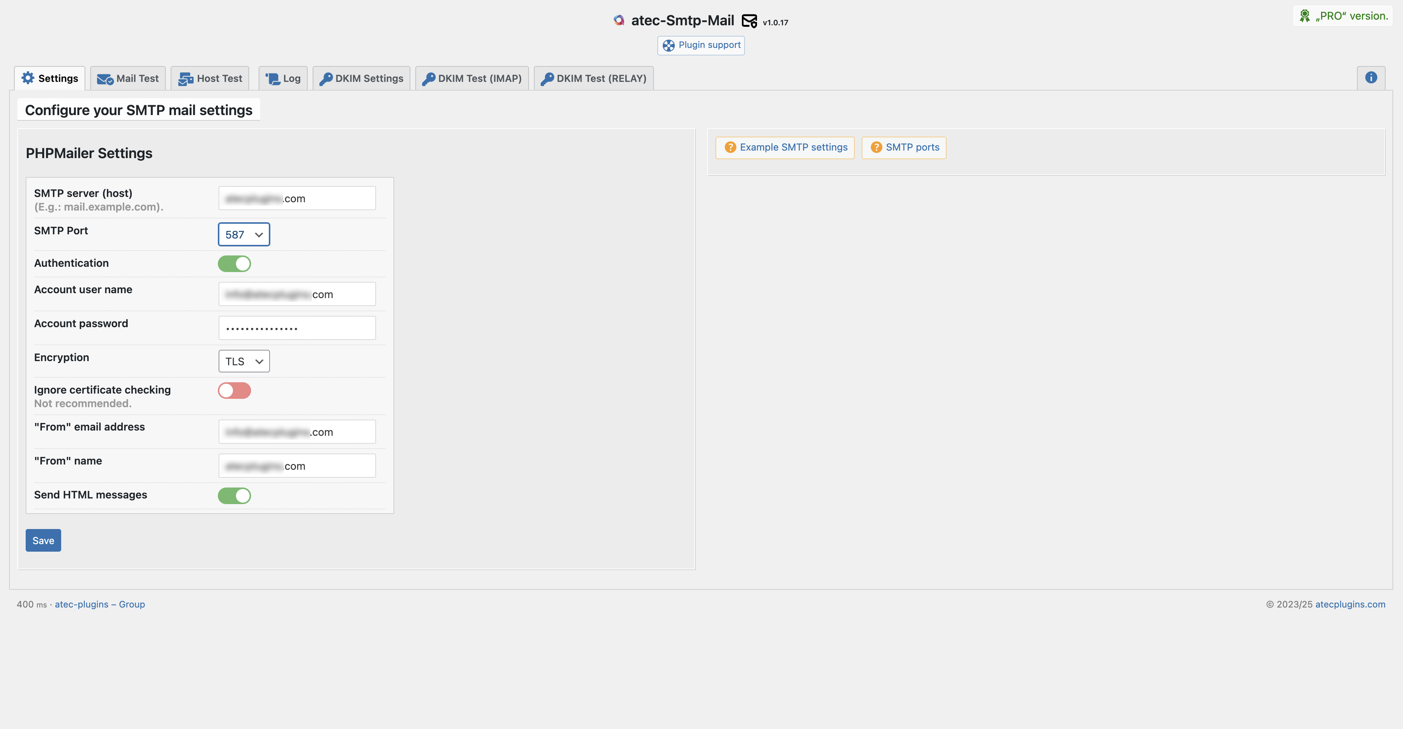Open the DKIM Test (RELAY) tab
The width and height of the screenshot is (1403, 729).
click(594, 78)
